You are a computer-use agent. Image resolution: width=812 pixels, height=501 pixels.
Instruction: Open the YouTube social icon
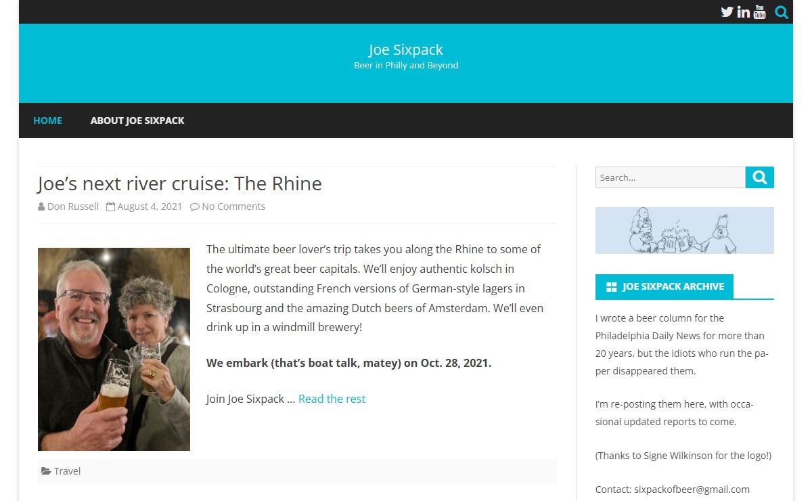click(x=759, y=12)
